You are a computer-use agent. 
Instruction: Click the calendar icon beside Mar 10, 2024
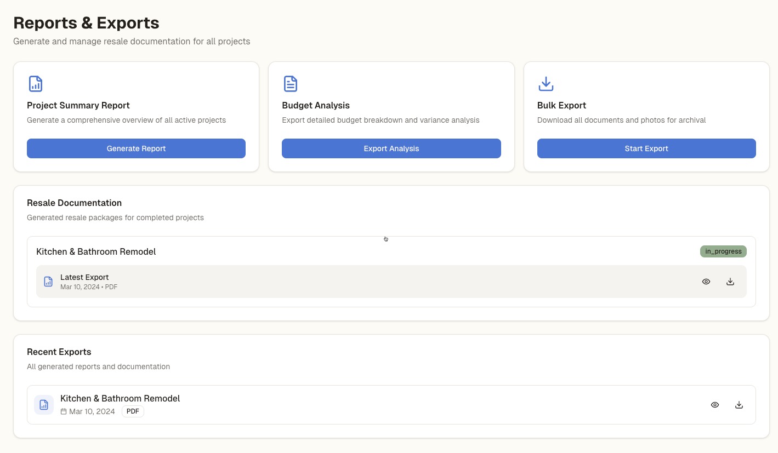tap(63, 411)
